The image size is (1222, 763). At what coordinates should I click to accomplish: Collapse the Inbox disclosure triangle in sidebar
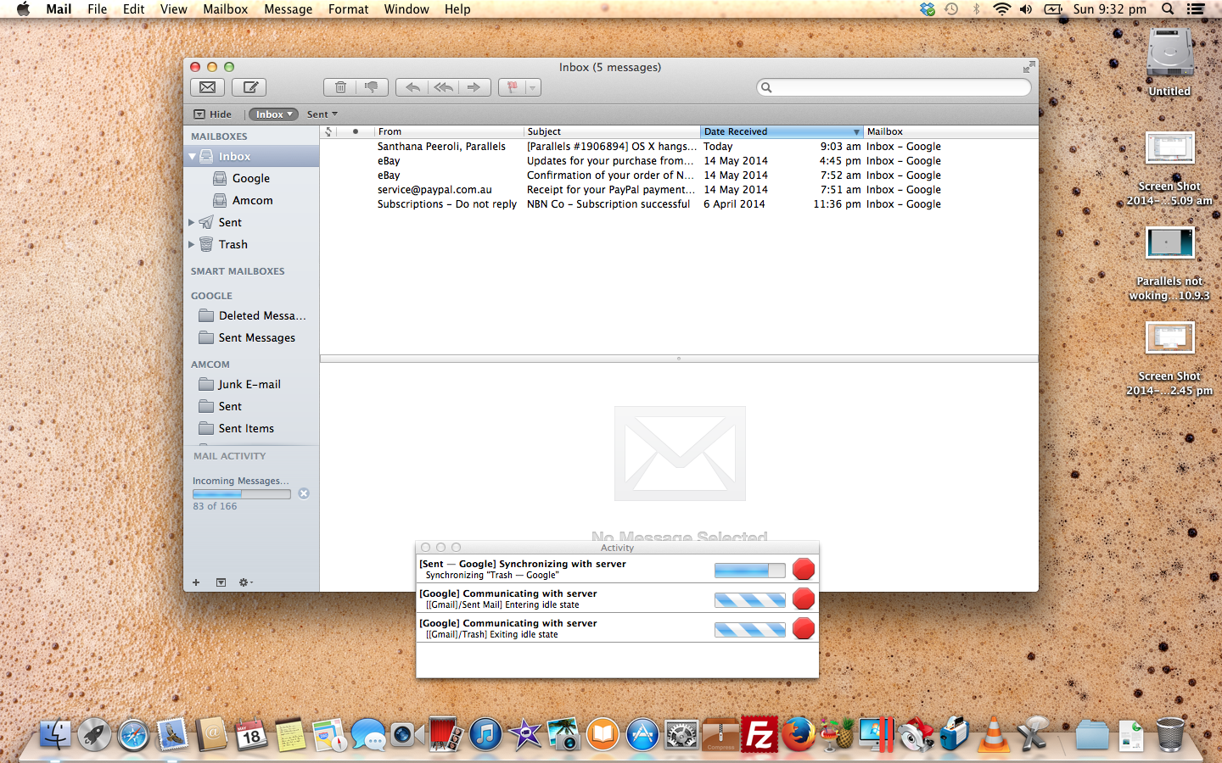coord(193,157)
